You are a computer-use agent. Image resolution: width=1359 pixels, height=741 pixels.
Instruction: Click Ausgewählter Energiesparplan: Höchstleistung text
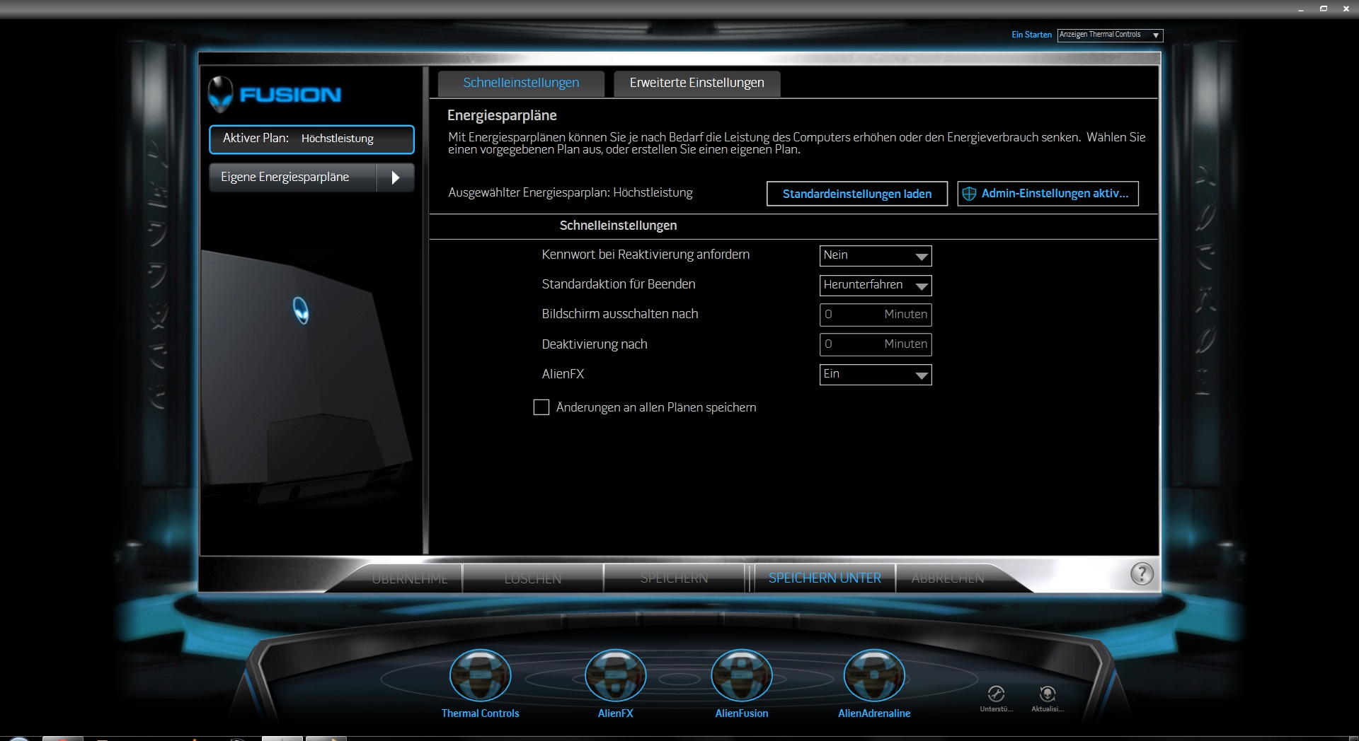point(570,192)
